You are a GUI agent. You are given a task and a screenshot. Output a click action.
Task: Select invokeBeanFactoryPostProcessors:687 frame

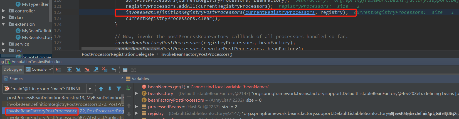[63, 117]
